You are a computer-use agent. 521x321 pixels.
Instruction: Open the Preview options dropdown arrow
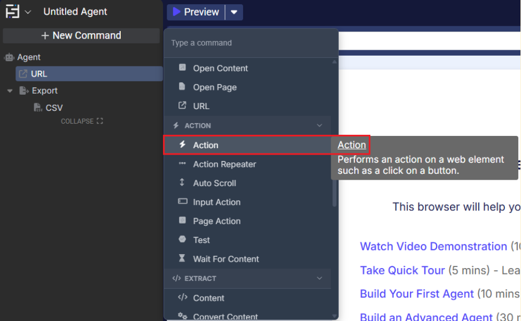coord(234,12)
